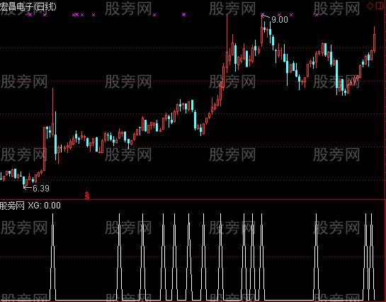Click the 9.00 high price label
The width and height of the screenshot is (386, 302).
(x=280, y=19)
